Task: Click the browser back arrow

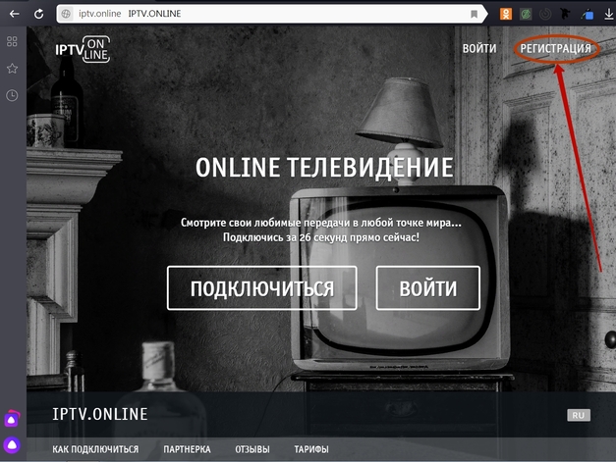Action: click(x=15, y=14)
